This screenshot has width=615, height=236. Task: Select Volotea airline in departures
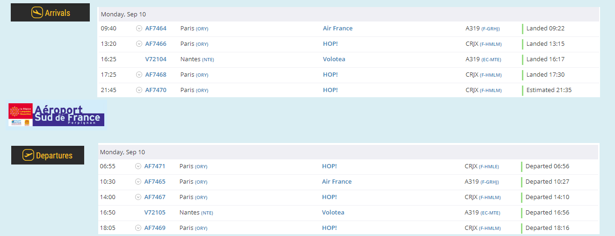(333, 213)
